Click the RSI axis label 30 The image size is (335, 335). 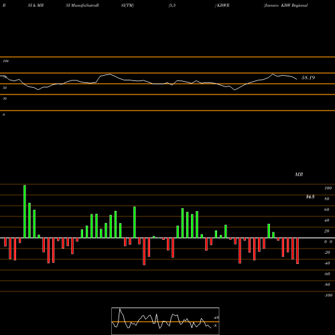coord(5,98)
